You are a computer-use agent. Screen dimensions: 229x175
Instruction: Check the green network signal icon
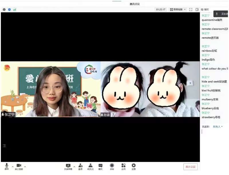(14, 9)
